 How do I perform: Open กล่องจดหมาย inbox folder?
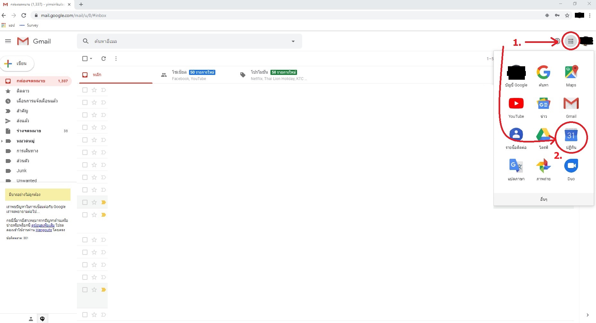pyautogui.click(x=35, y=81)
